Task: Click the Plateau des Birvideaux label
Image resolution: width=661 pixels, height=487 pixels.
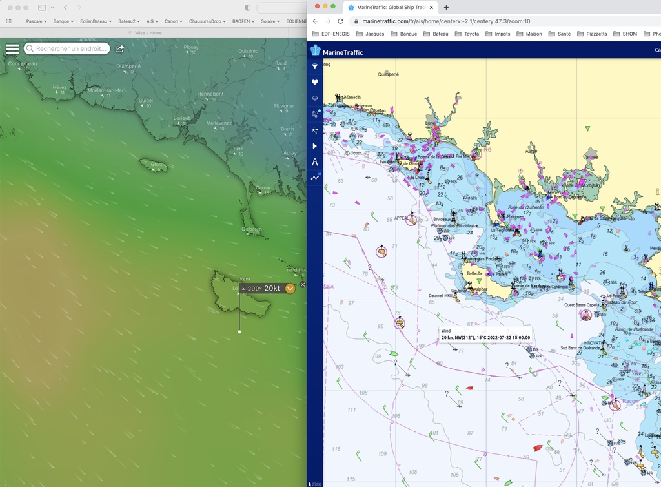Action: click(454, 226)
